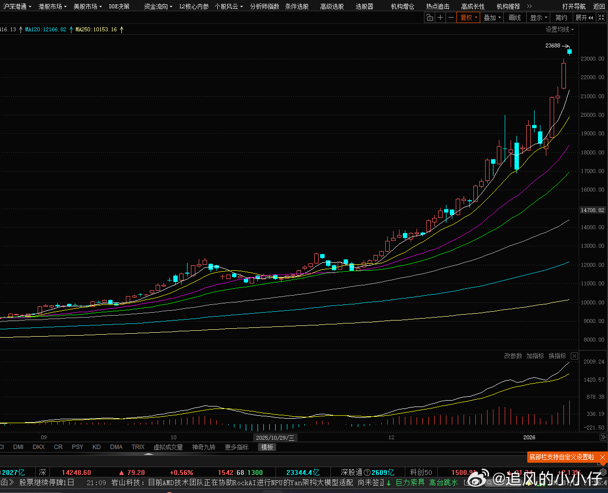Click the 岩山科技 news headline

(x=247, y=482)
